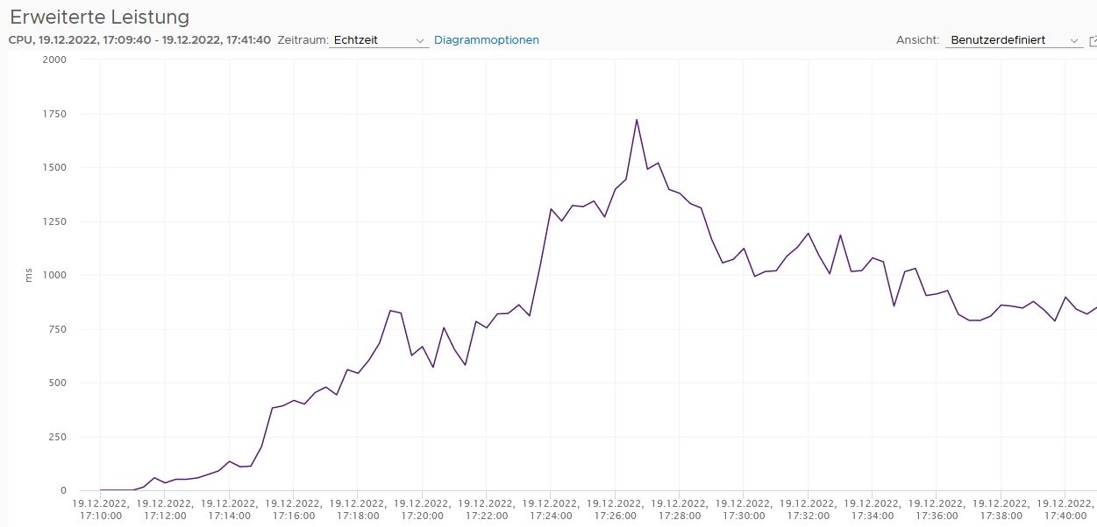
Task: Open chart in separate window via pop-out icon
Action: pyautogui.click(x=1093, y=40)
